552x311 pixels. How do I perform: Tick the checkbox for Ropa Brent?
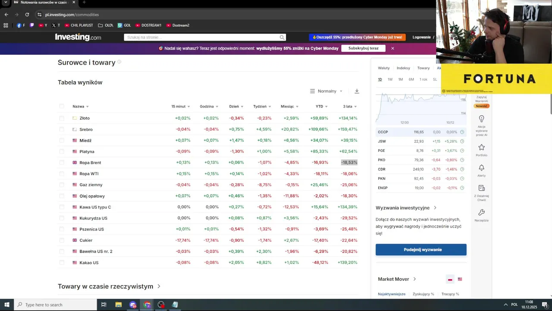tap(62, 162)
